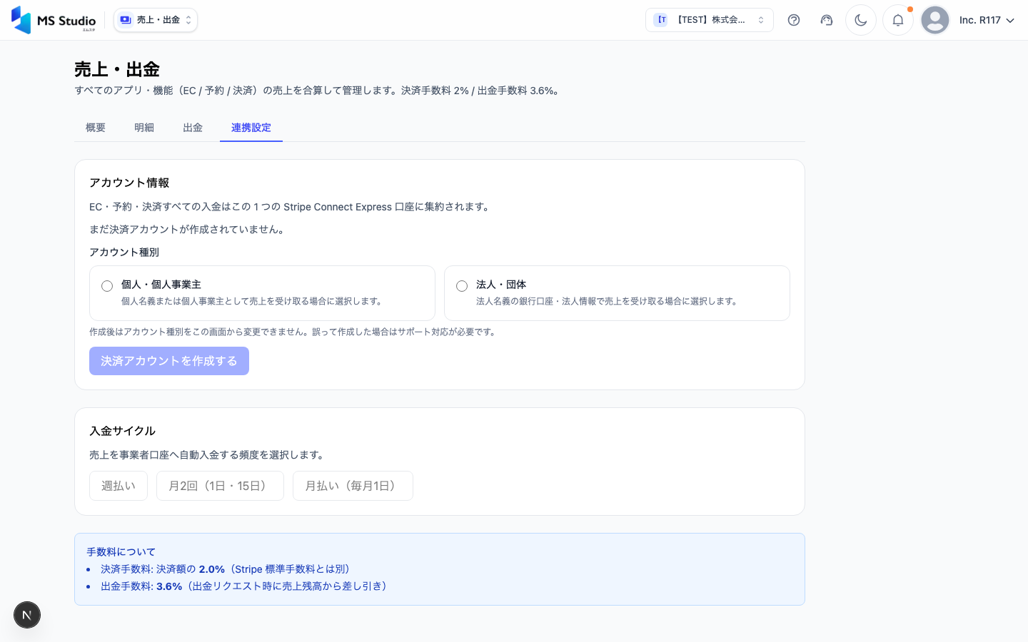Click the organization avatar icon
The height and width of the screenshot is (642, 1028).
[x=661, y=20]
